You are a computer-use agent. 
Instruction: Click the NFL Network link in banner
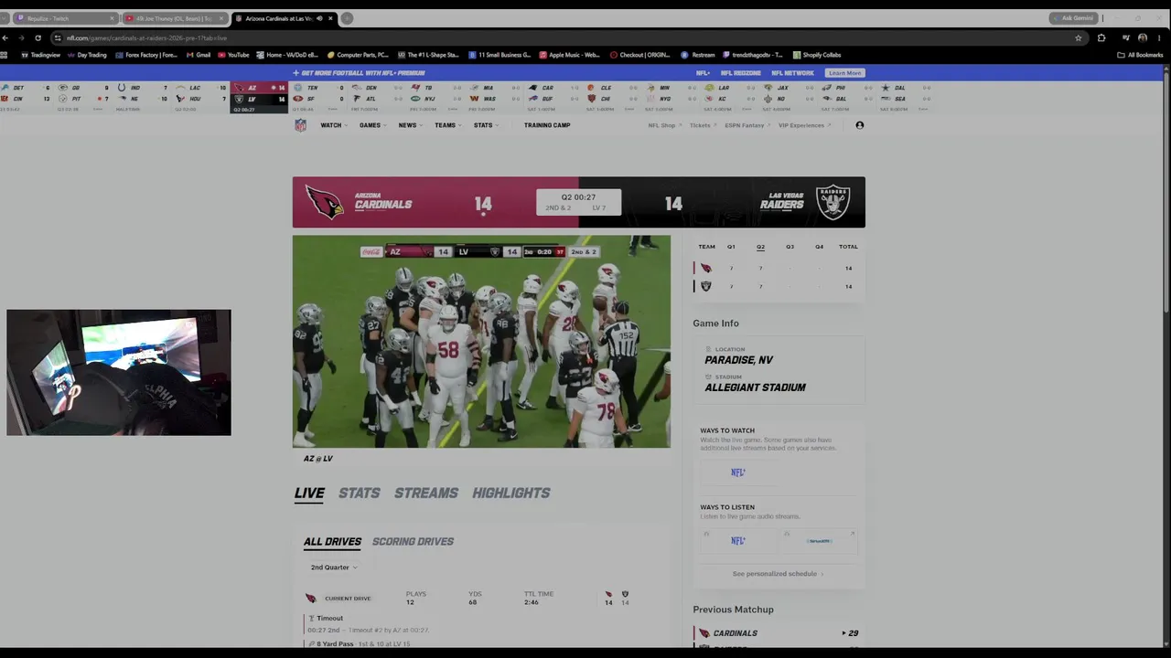pyautogui.click(x=792, y=73)
